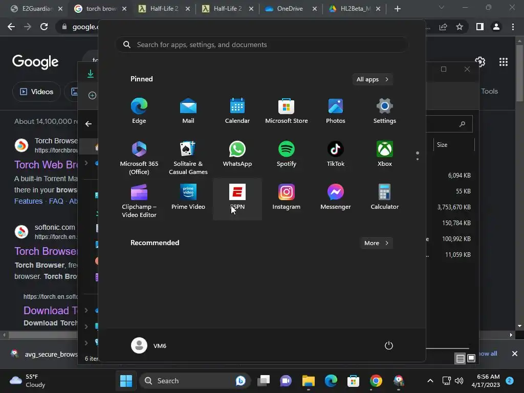This screenshot has width=524, height=393.
Task: Open Microsoft Edge from the taskbar
Action: point(331,381)
